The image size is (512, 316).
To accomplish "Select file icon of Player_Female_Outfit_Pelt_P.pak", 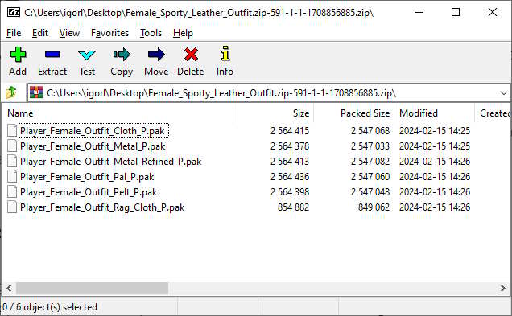I will (x=12, y=191).
